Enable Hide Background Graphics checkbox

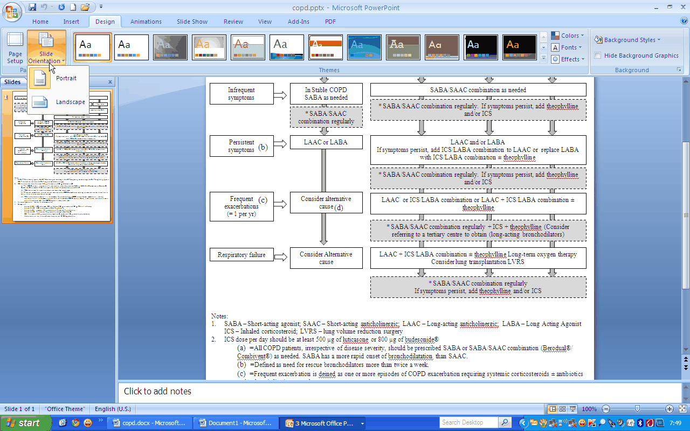(x=597, y=55)
